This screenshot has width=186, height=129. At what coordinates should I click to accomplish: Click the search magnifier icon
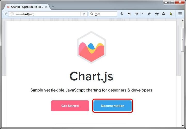pos(92,14)
